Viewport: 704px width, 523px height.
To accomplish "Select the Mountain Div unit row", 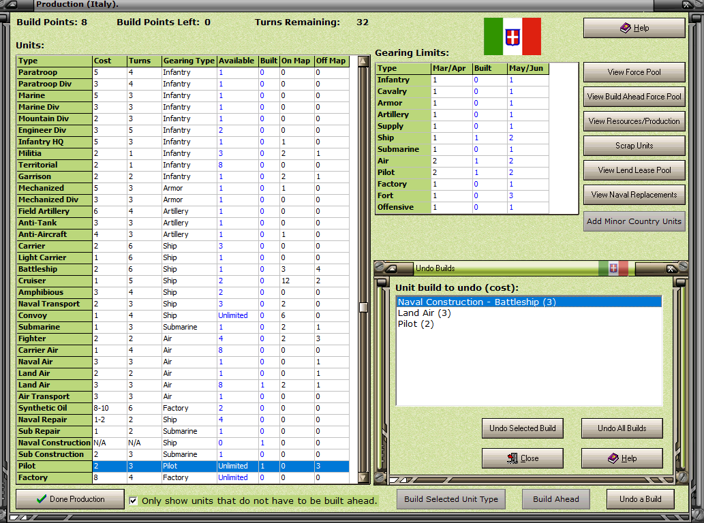I will click(x=183, y=118).
